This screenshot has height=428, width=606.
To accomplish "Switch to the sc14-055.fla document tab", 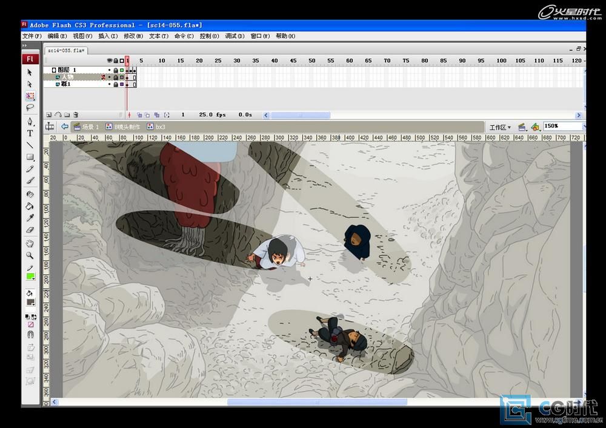I will tap(66, 50).
